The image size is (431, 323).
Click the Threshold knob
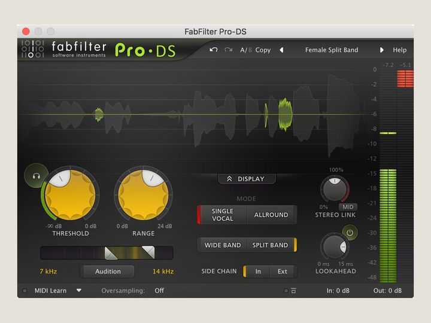[70, 194]
